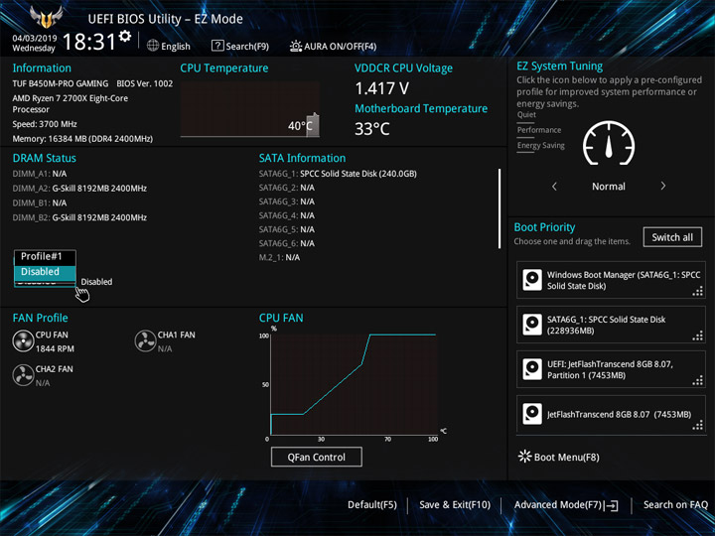Open Boot Menu(F8)
This screenshot has height=536, width=715.
point(558,457)
